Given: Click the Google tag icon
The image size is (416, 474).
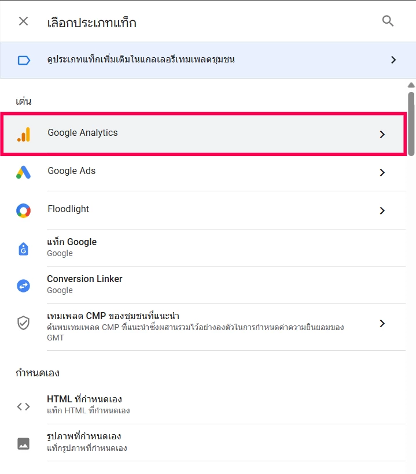Looking at the screenshot, I should (23, 248).
